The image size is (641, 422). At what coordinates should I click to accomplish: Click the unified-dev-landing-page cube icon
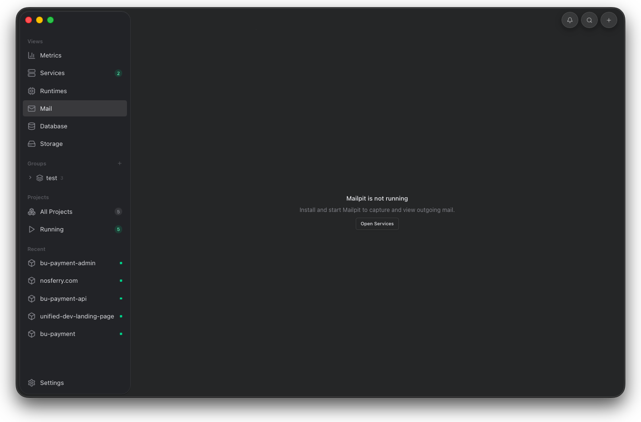pyautogui.click(x=31, y=316)
